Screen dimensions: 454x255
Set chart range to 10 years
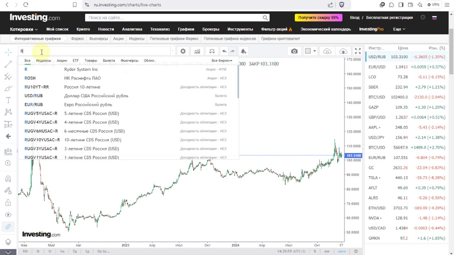click(x=25, y=251)
